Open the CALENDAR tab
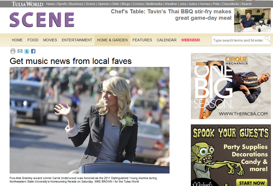 point(167,40)
